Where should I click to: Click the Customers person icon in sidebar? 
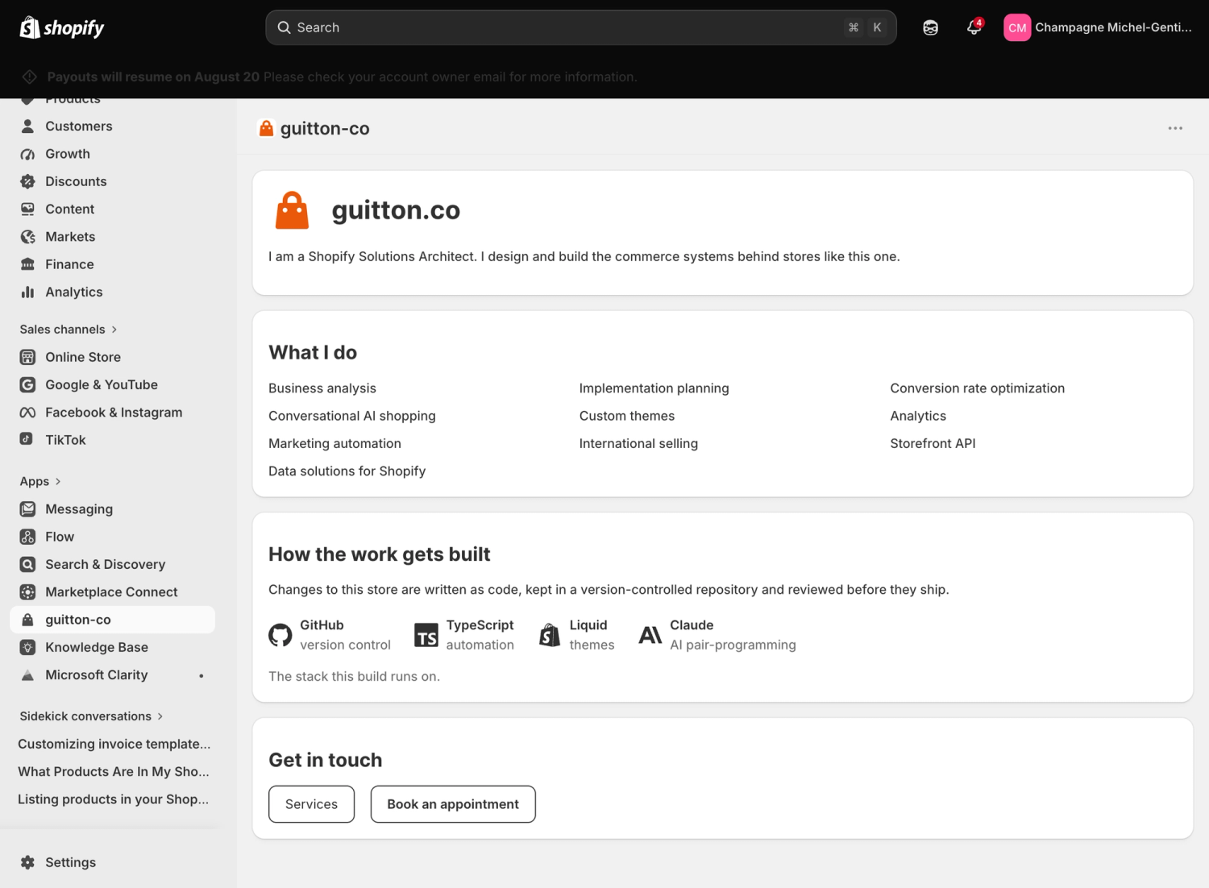pyautogui.click(x=27, y=127)
